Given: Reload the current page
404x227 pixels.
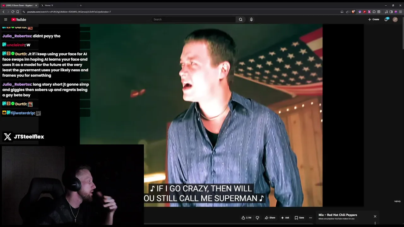Looking at the screenshot, I should point(13,12).
